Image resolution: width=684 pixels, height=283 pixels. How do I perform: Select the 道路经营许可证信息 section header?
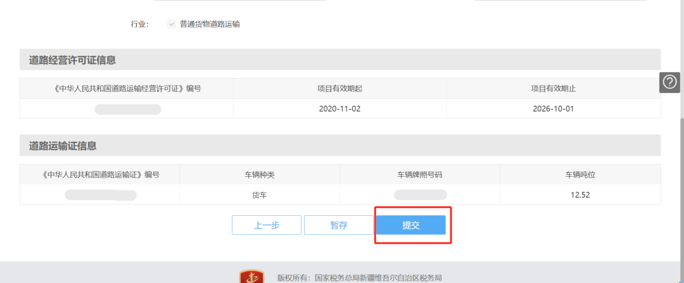[x=72, y=60]
